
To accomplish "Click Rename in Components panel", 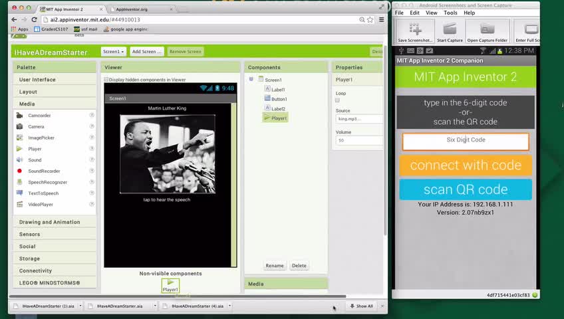I will 275,266.
